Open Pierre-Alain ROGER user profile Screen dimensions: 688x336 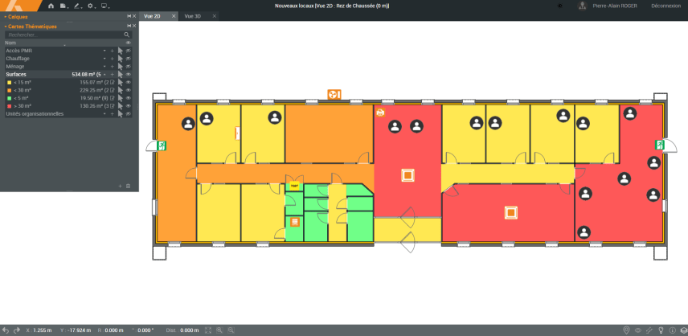click(615, 6)
